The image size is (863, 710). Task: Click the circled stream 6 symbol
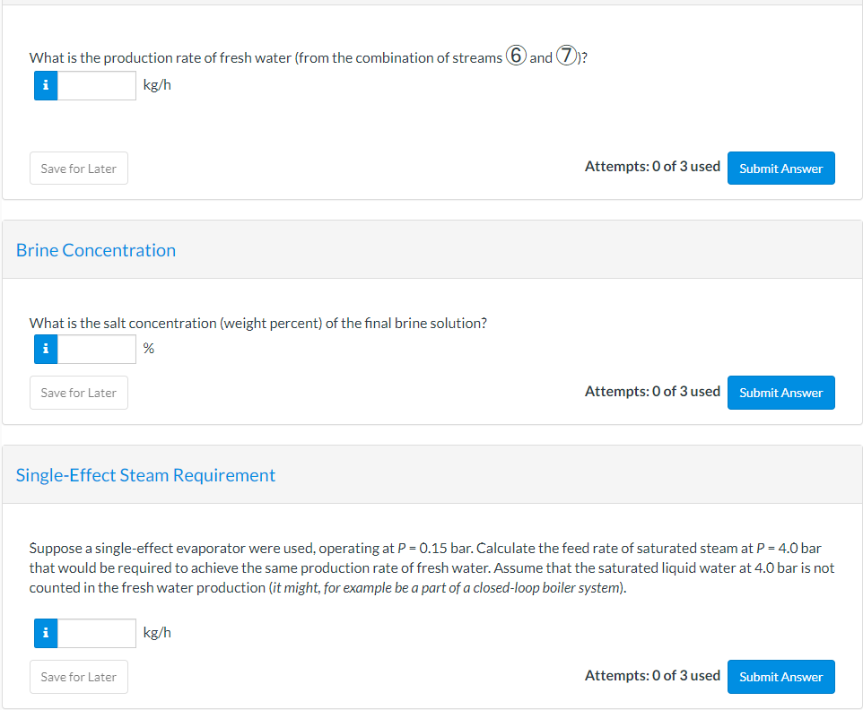[516, 55]
